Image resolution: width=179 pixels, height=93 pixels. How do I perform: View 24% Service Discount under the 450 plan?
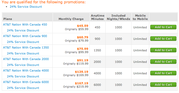pyautogui.click(x=23, y=30)
